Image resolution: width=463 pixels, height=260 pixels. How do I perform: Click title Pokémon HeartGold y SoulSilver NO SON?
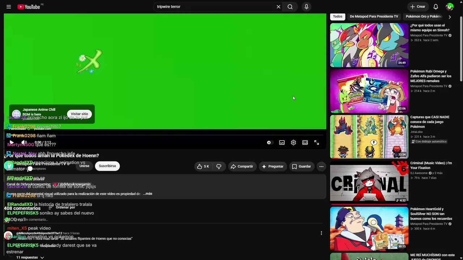point(431,214)
